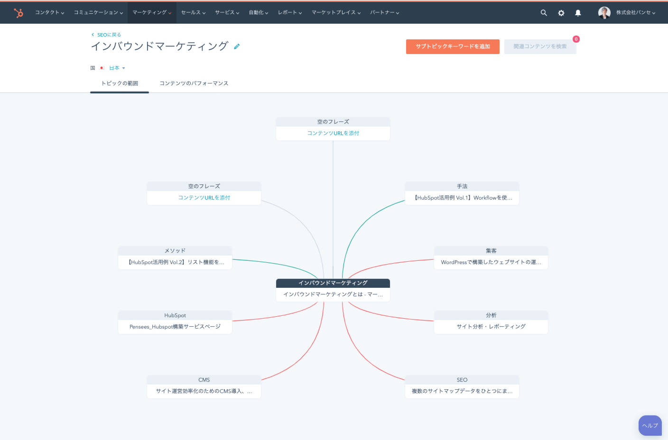Click サブトピックキーワードを追加 button

pos(453,46)
